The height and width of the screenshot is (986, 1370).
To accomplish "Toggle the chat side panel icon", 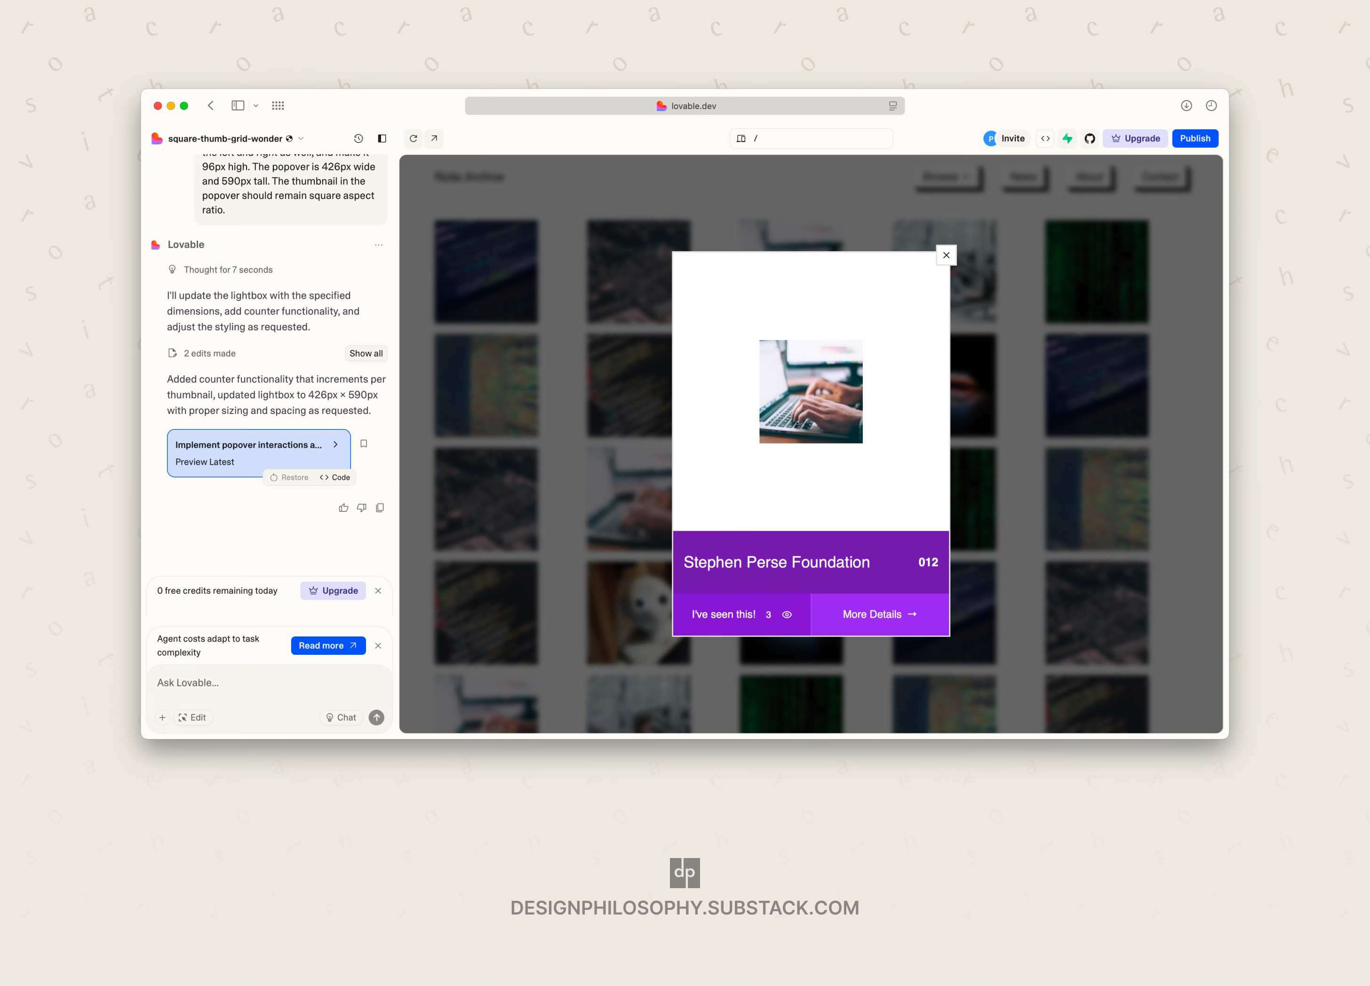I will click(382, 138).
